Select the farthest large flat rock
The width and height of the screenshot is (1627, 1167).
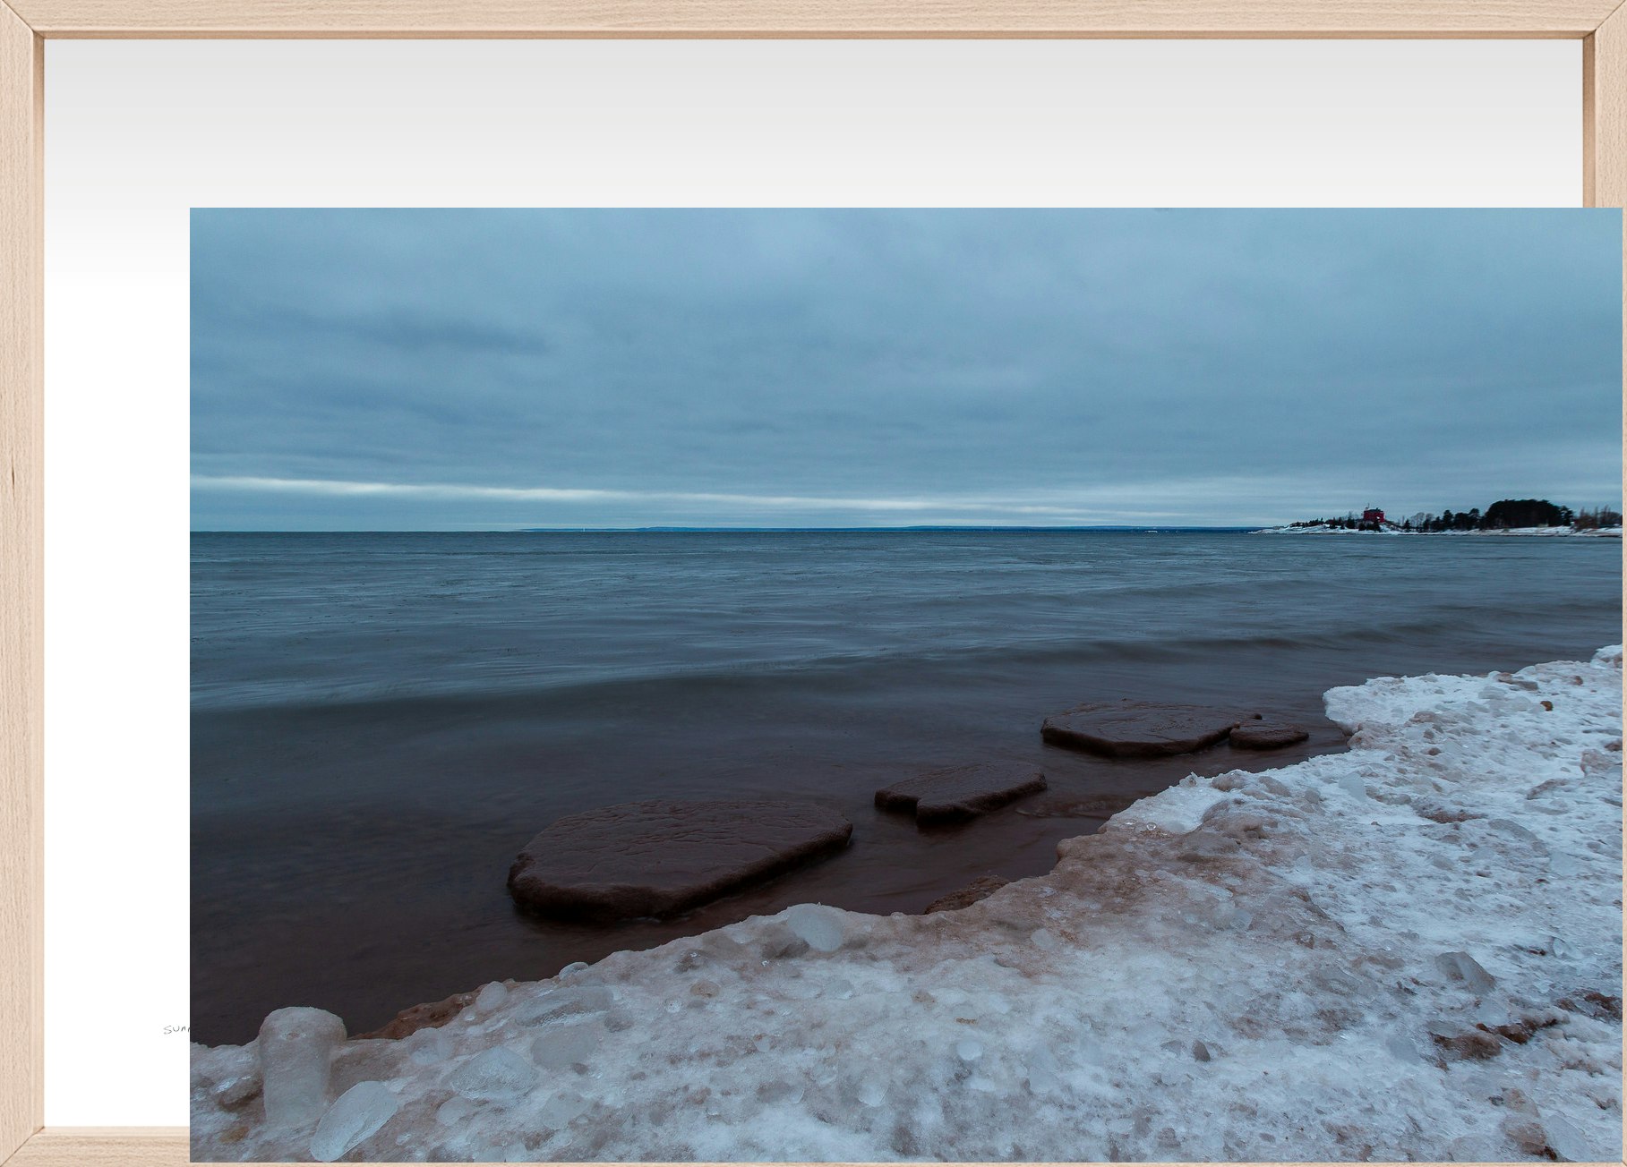(x=1137, y=727)
